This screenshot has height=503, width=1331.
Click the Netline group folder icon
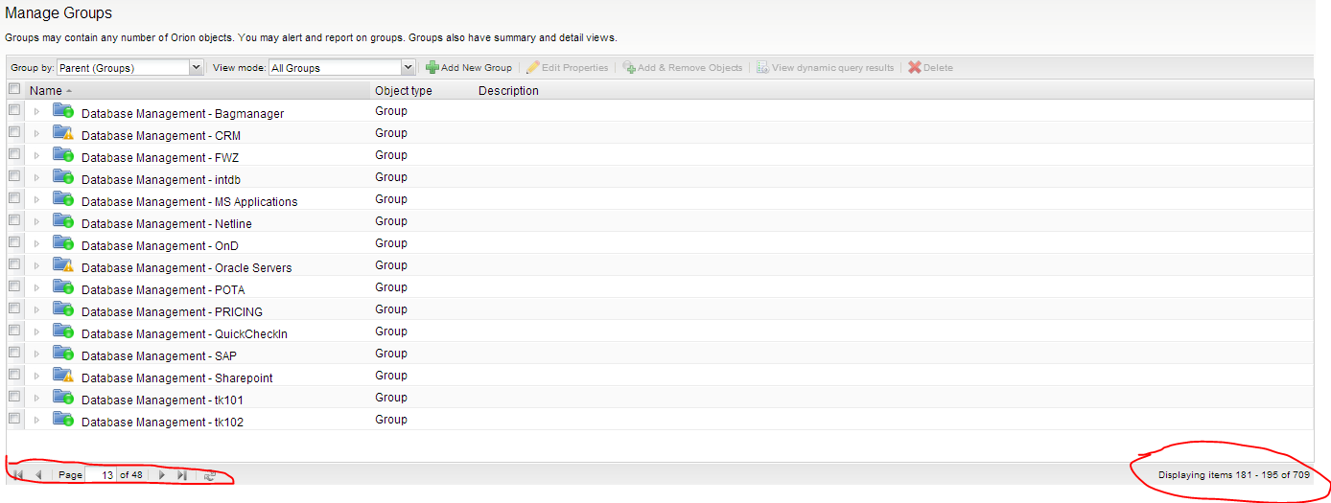pos(63,221)
